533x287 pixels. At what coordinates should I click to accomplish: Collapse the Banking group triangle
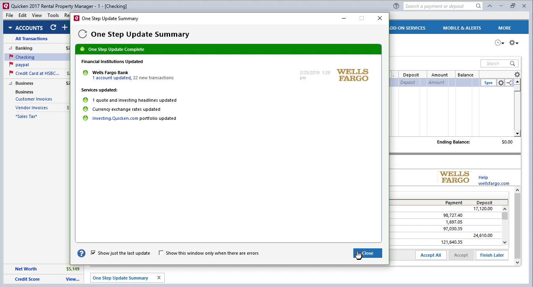pyautogui.click(x=10, y=48)
